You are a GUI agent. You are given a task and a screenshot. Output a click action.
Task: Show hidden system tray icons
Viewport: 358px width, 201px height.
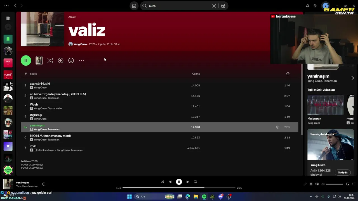[x=311, y=197]
